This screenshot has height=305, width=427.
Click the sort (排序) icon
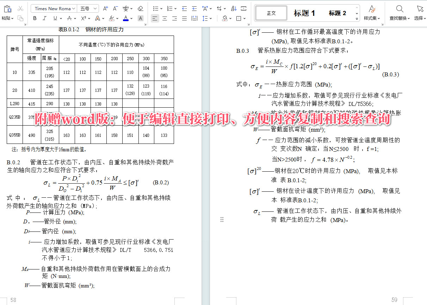(x=234, y=9)
